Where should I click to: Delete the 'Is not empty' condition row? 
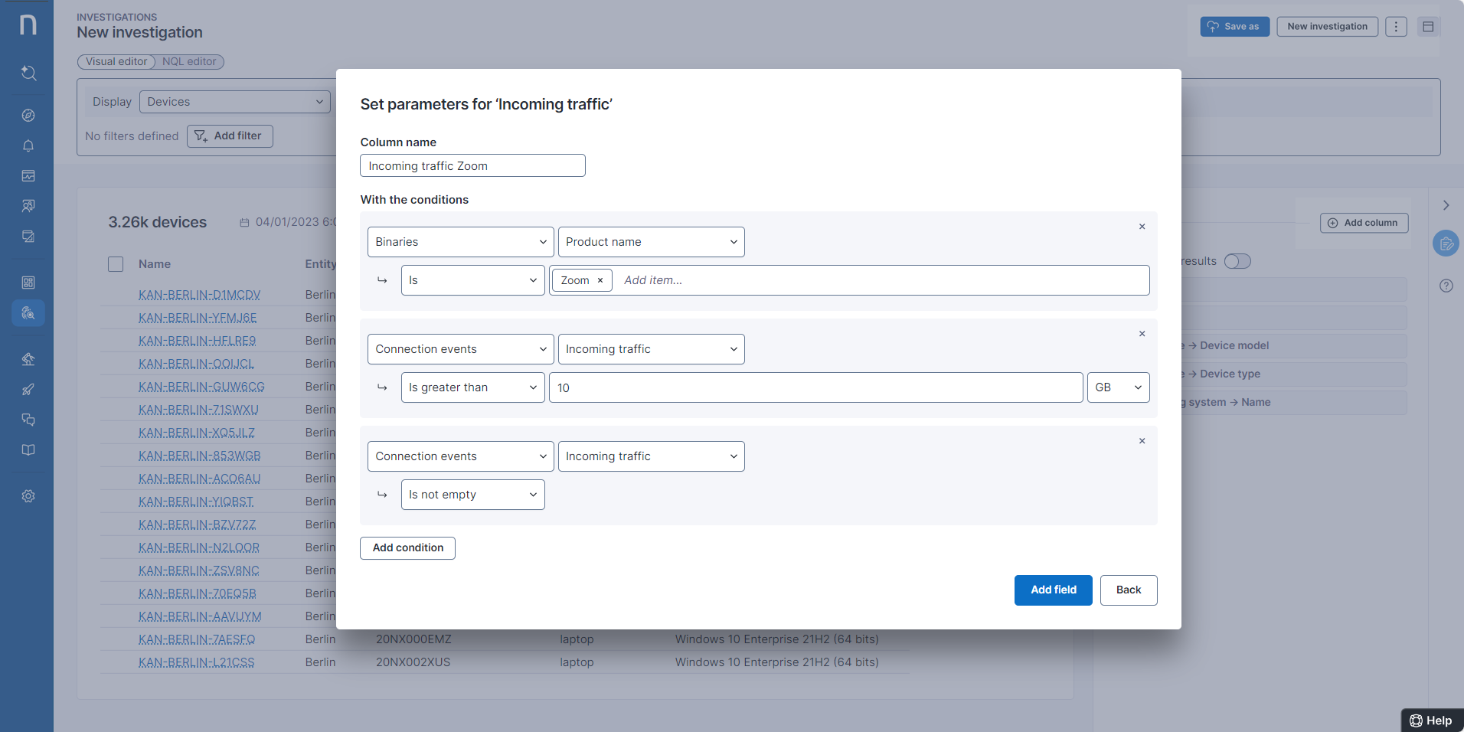click(1142, 441)
